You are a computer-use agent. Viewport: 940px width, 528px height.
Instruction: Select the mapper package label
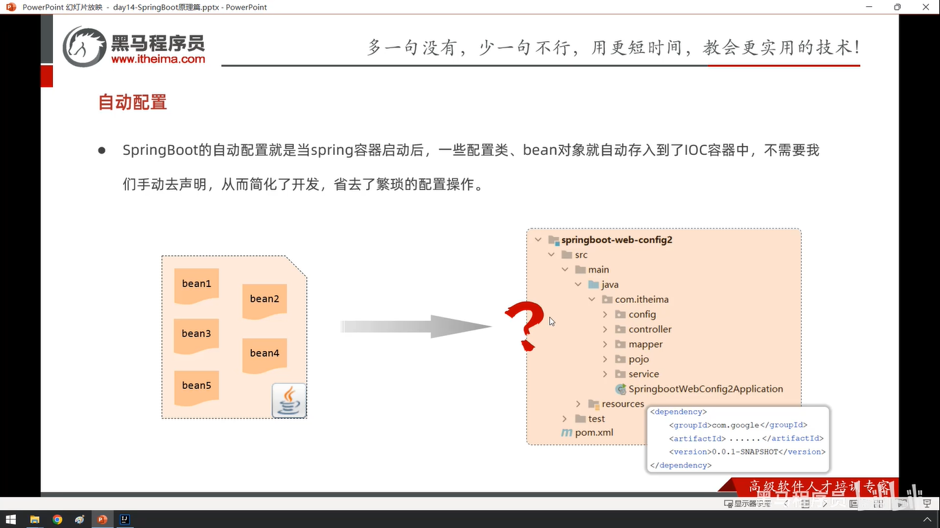click(x=645, y=344)
